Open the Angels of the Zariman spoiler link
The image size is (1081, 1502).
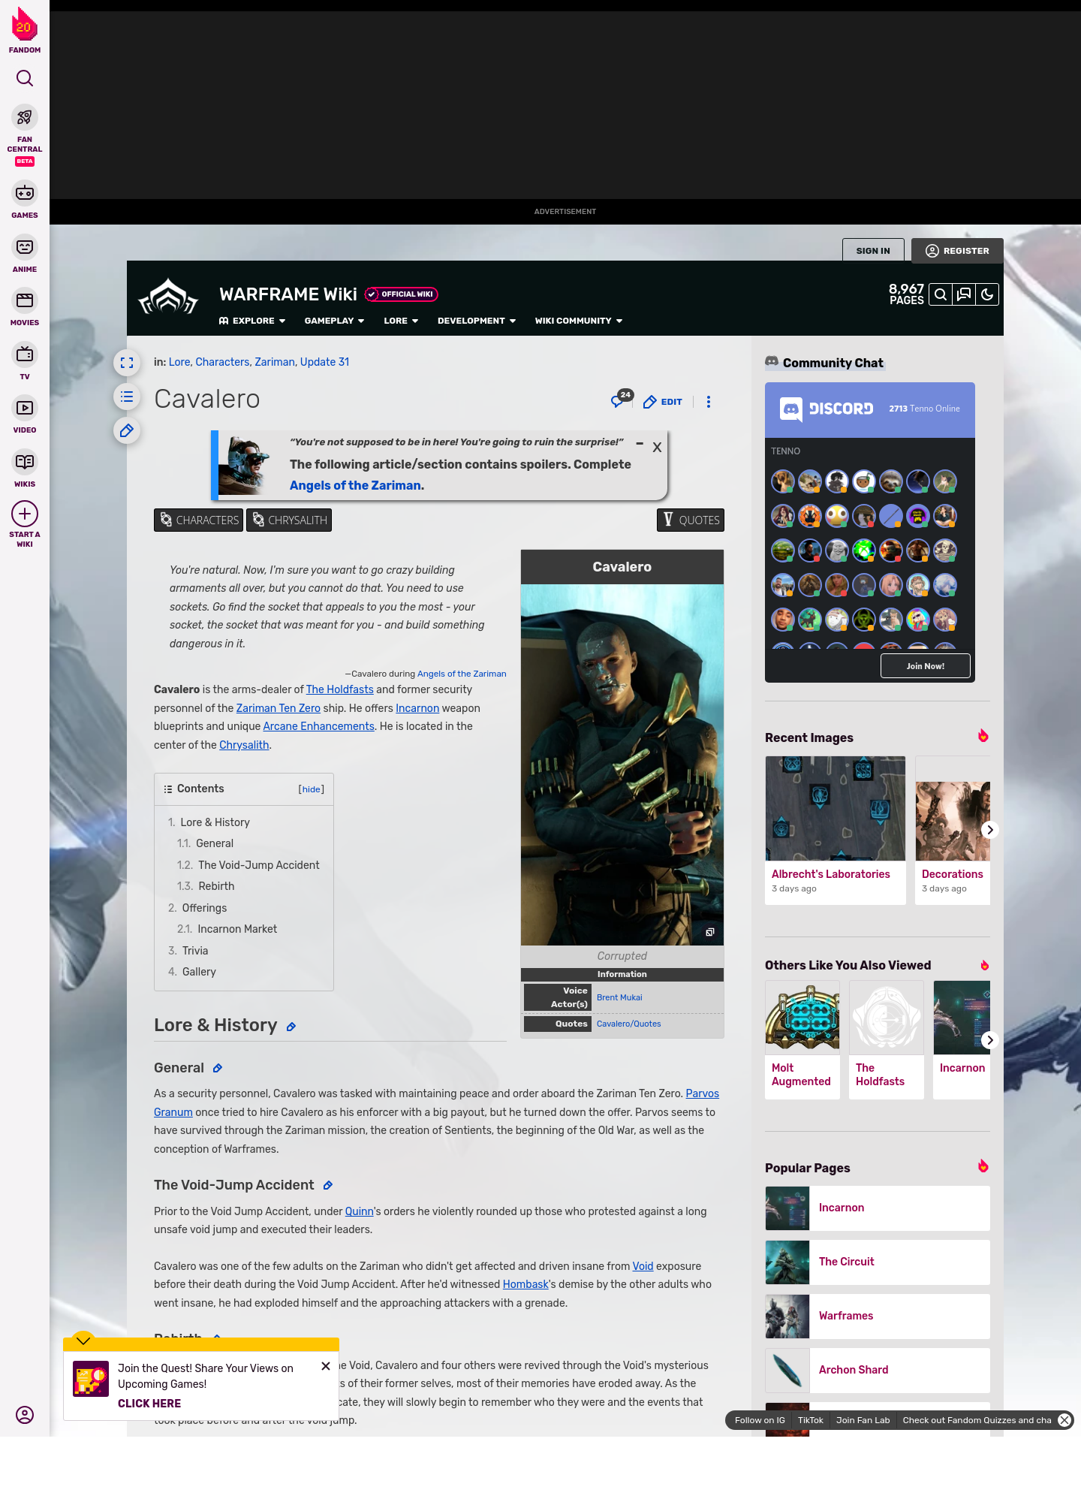355,485
